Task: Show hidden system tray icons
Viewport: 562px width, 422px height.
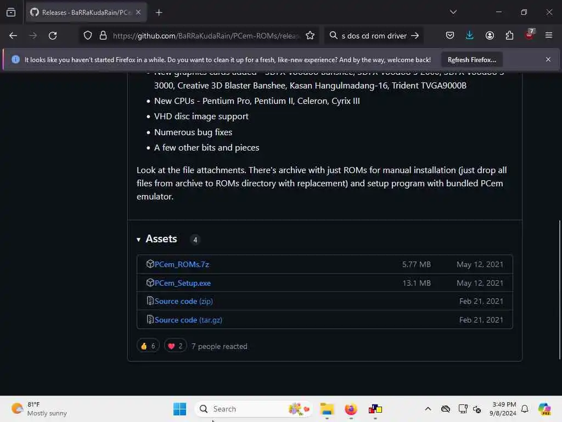Action: [x=428, y=409]
